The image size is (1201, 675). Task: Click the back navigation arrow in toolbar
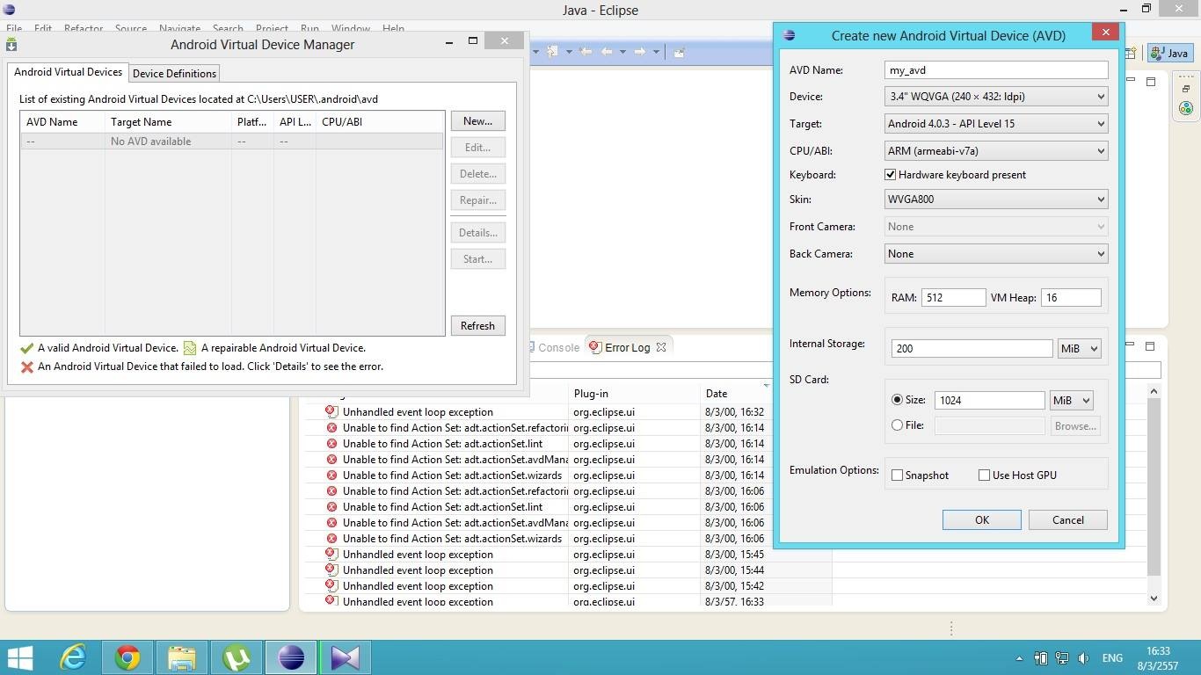tap(607, 52)
